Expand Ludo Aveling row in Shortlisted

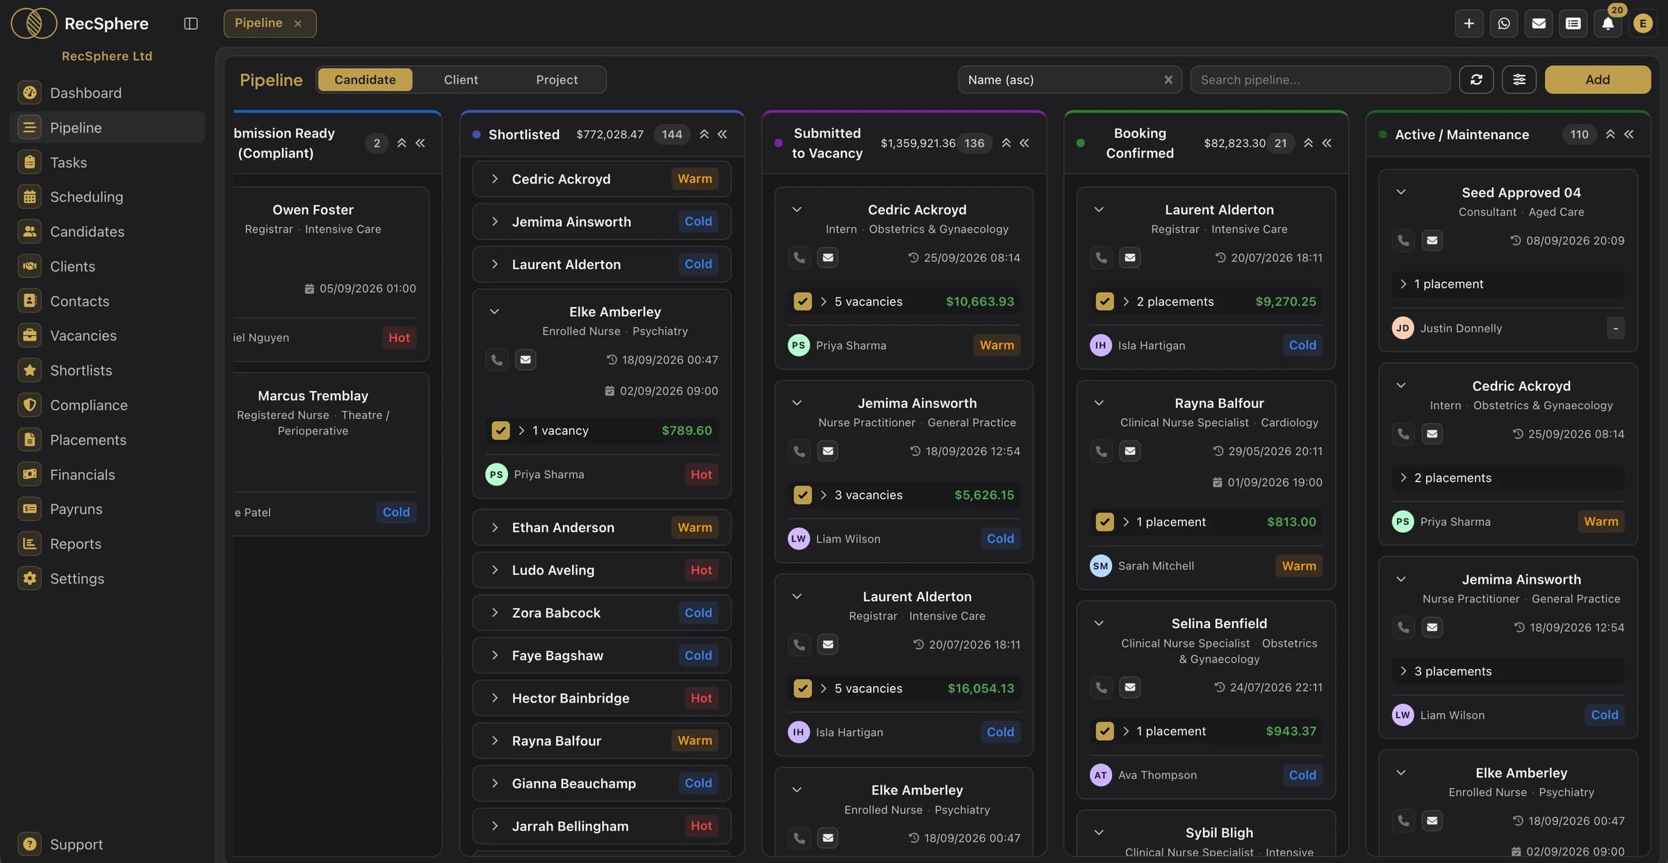[x=494, y=570]
